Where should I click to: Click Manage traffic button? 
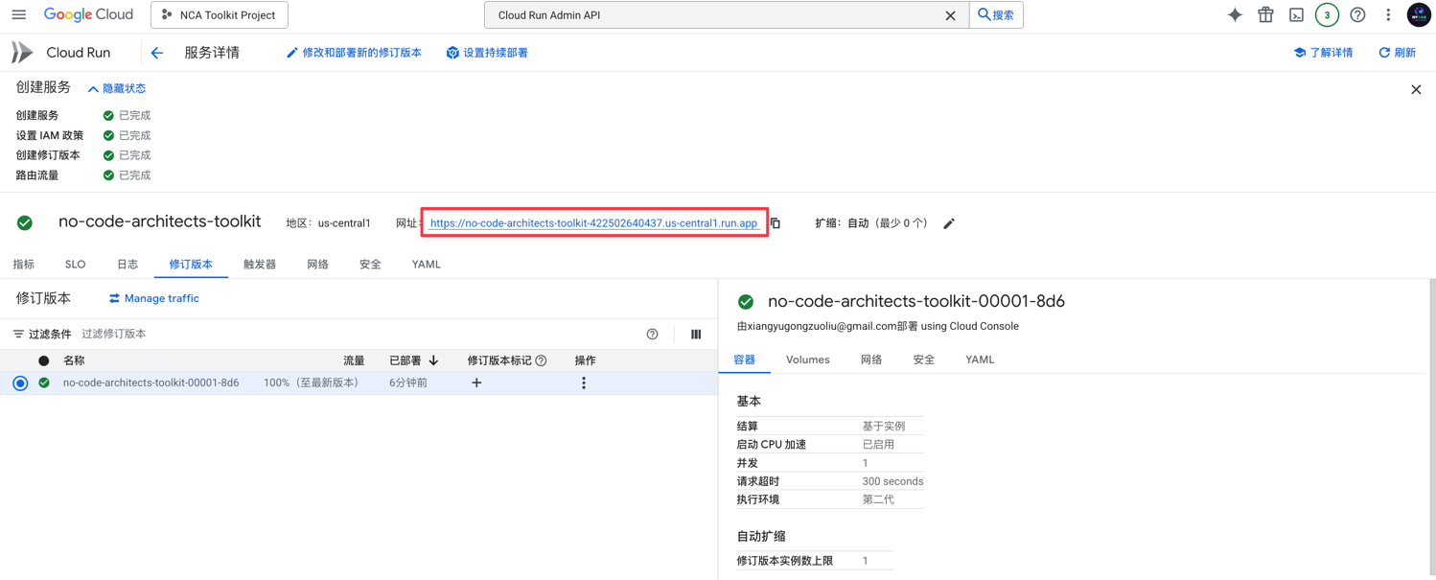pos(153,298)
